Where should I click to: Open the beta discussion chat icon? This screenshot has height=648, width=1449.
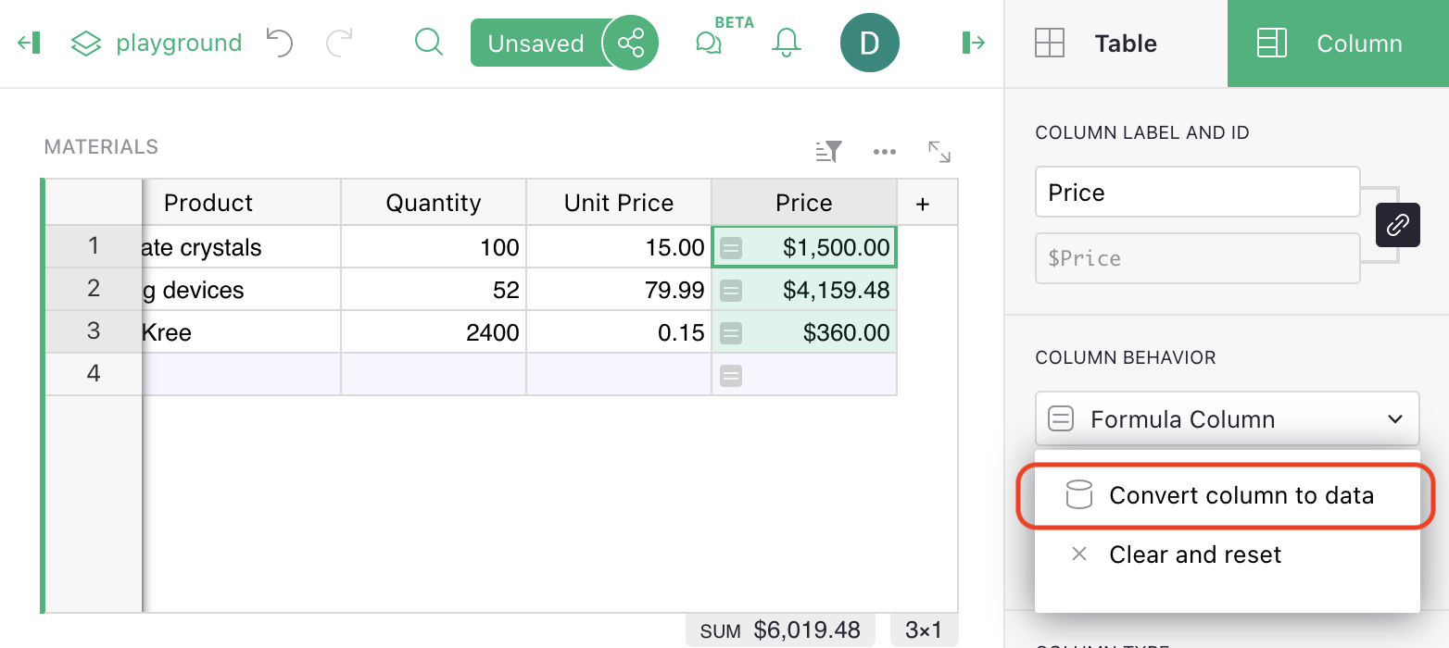click(x=709, y=44)
